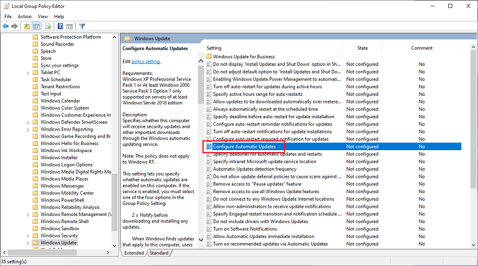Select Windows Hello for Business in tree
Image resolution: width=478 pixels, height=266 pixels.
[x=69, y=143]
